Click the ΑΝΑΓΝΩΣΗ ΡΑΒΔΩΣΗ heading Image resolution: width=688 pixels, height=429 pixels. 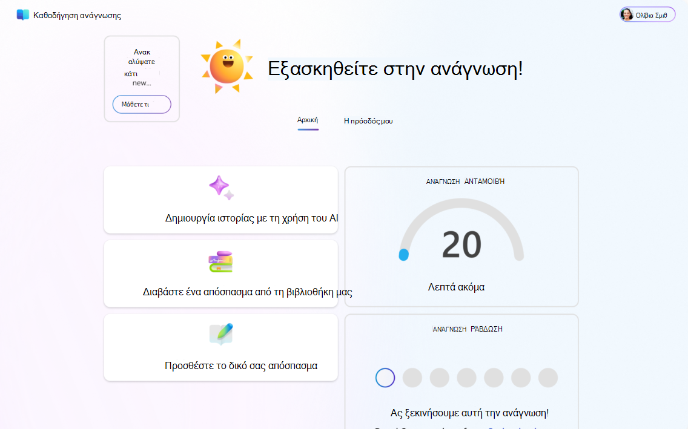coord(468,329)
